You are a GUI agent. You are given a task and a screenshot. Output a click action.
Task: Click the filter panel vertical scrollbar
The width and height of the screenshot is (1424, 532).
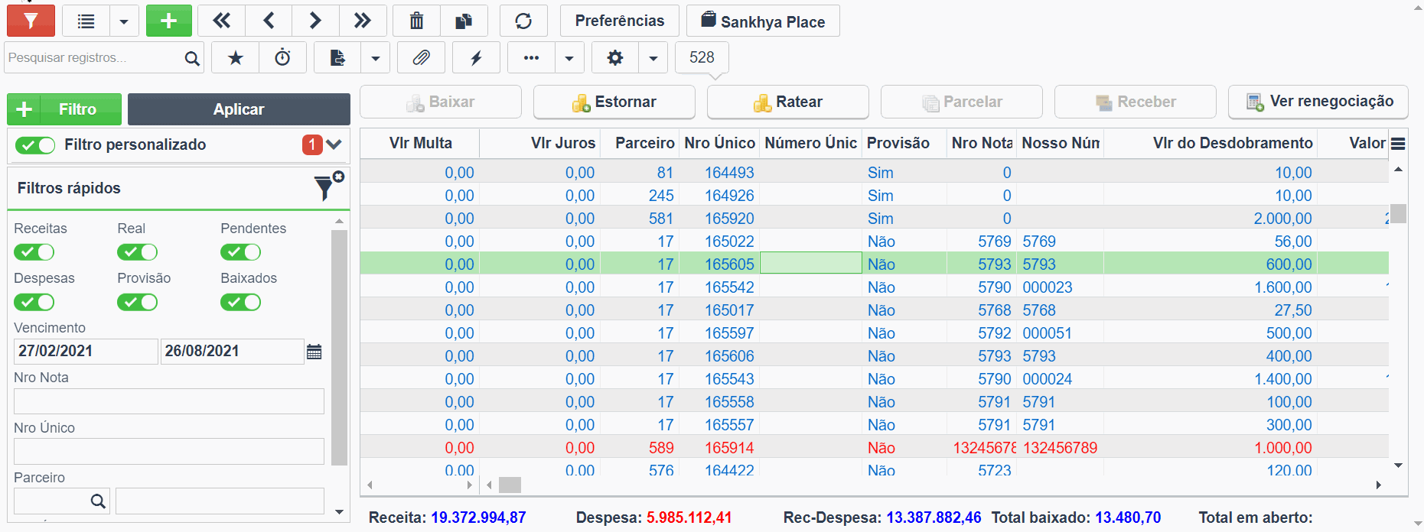[339, 348]
